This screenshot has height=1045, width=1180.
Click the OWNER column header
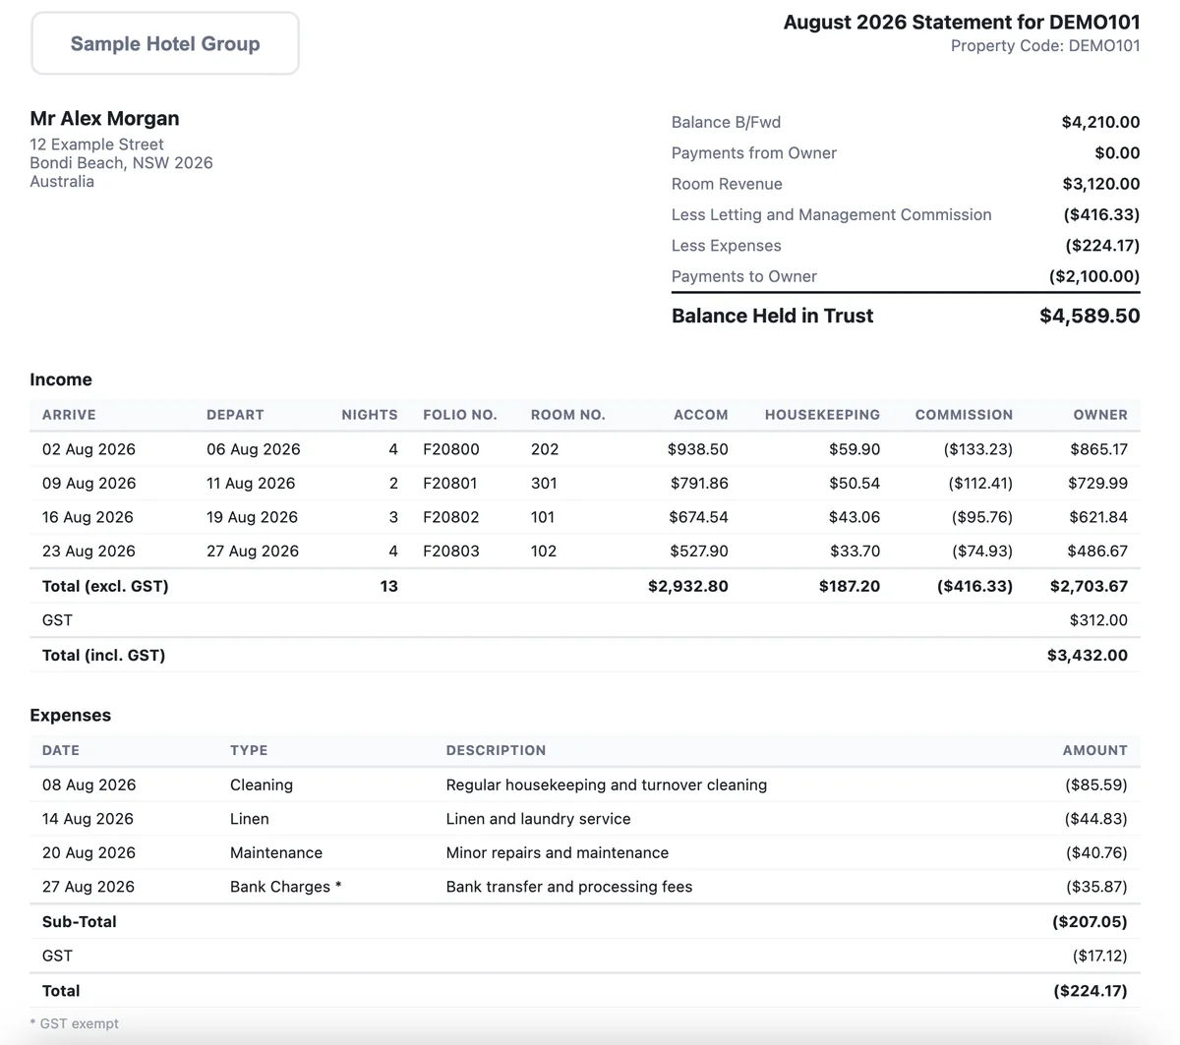(x=1100, y=415)
